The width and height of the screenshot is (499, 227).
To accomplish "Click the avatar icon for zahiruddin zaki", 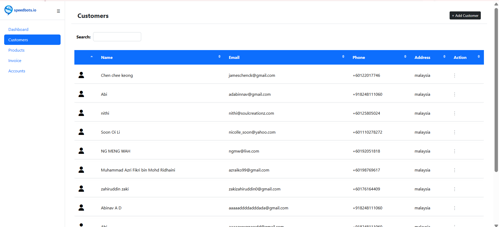I will [x=81, y=189].
